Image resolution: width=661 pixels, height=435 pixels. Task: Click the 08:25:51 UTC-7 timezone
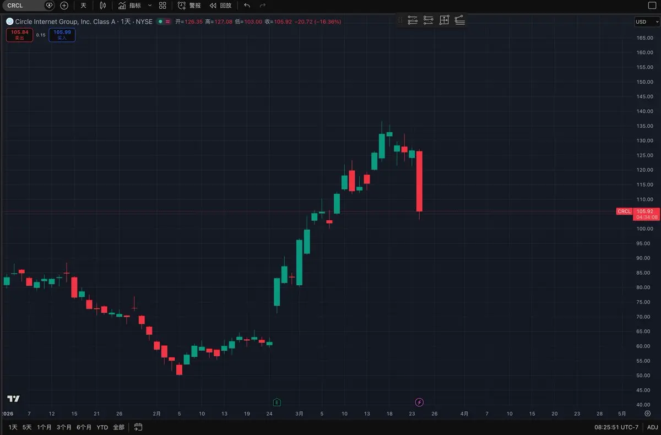(x=616, y=427)
